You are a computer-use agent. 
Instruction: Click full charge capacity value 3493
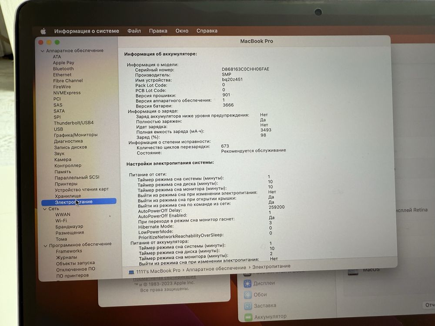point(266,130)
